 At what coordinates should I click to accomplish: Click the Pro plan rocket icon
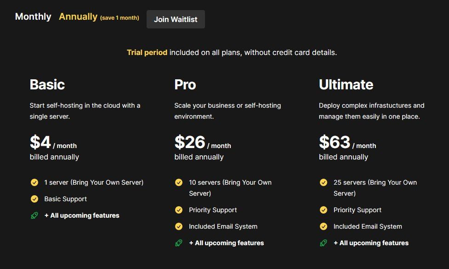(179, 243)
